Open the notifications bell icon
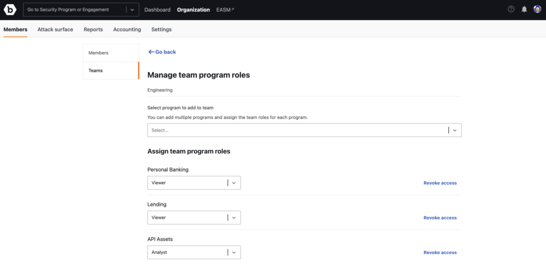 point(524,10)
